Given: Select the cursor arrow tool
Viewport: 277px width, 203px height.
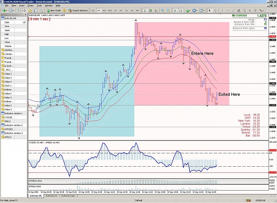Looking at the screenshot, I should pos(210,11).
